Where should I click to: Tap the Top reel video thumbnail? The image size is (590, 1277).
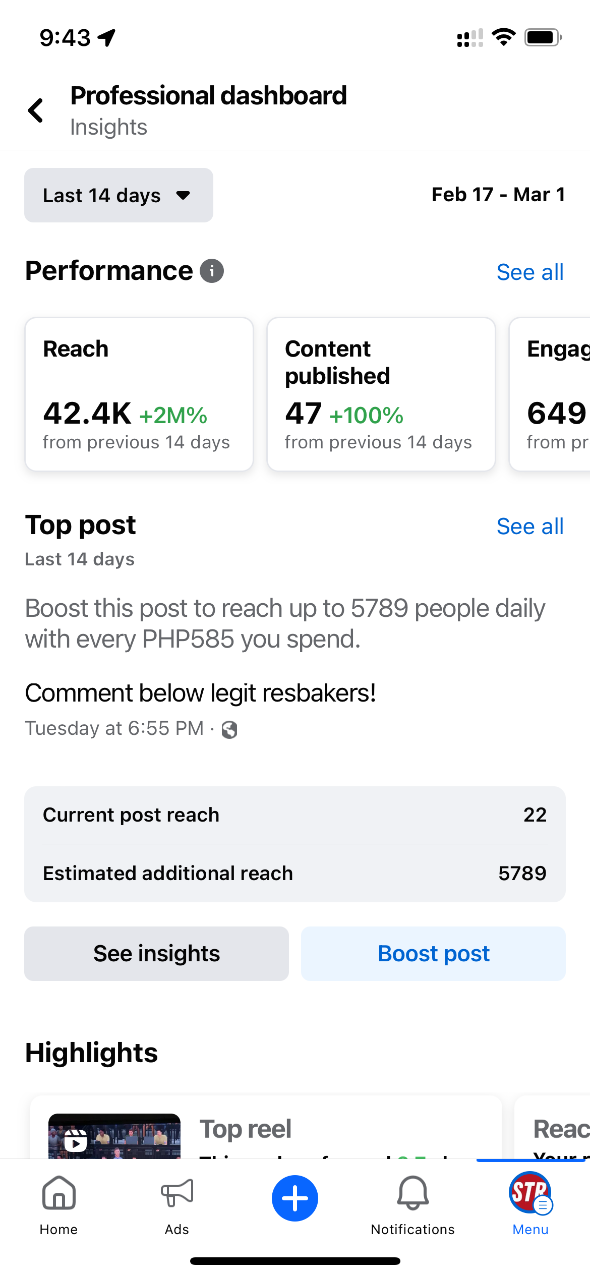click(114, 1136)
